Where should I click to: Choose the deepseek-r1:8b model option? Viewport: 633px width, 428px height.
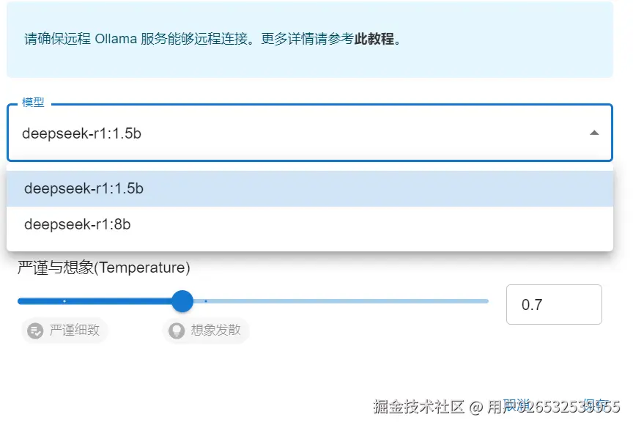click(78, 224)
